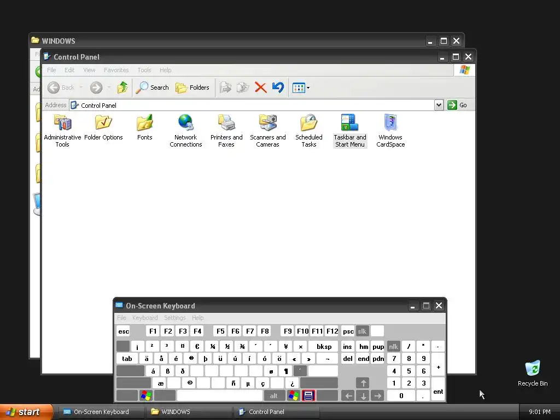Click the right arrow key
The width and height of the screenshot is (560, 420).
377,395
